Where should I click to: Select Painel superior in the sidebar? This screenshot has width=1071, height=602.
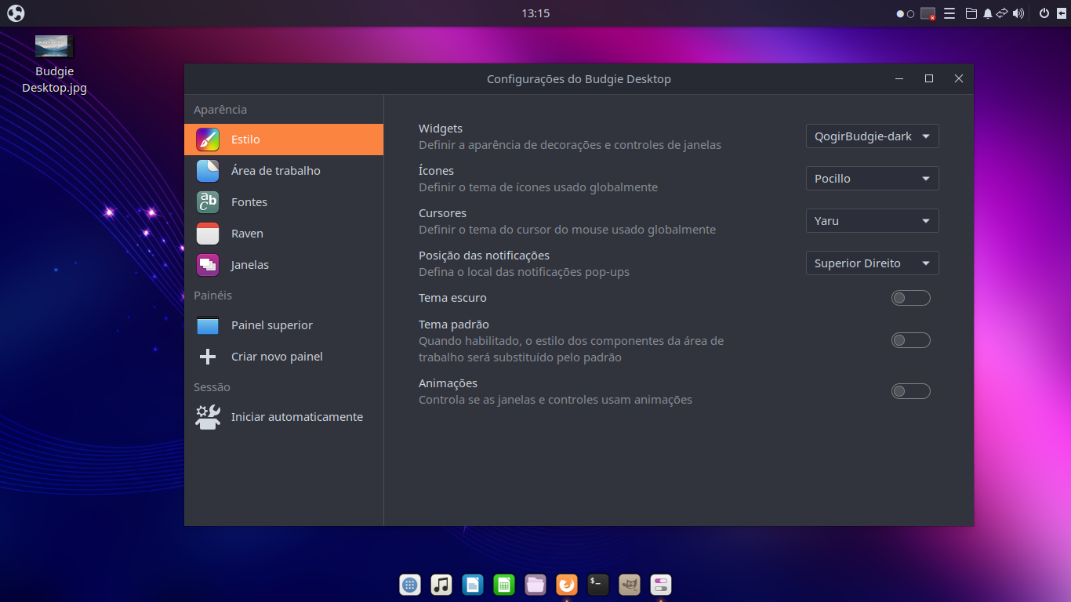(x=272, y=325)
